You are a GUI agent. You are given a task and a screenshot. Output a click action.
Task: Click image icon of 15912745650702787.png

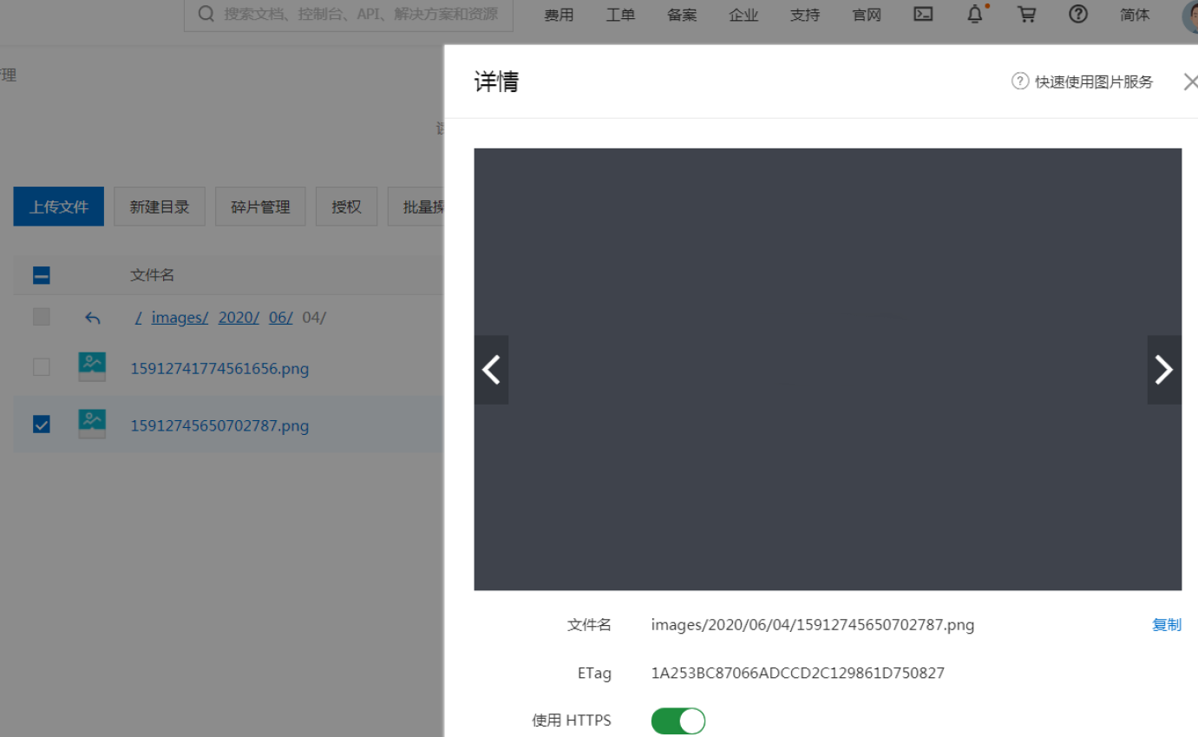(x=92, y=424)
